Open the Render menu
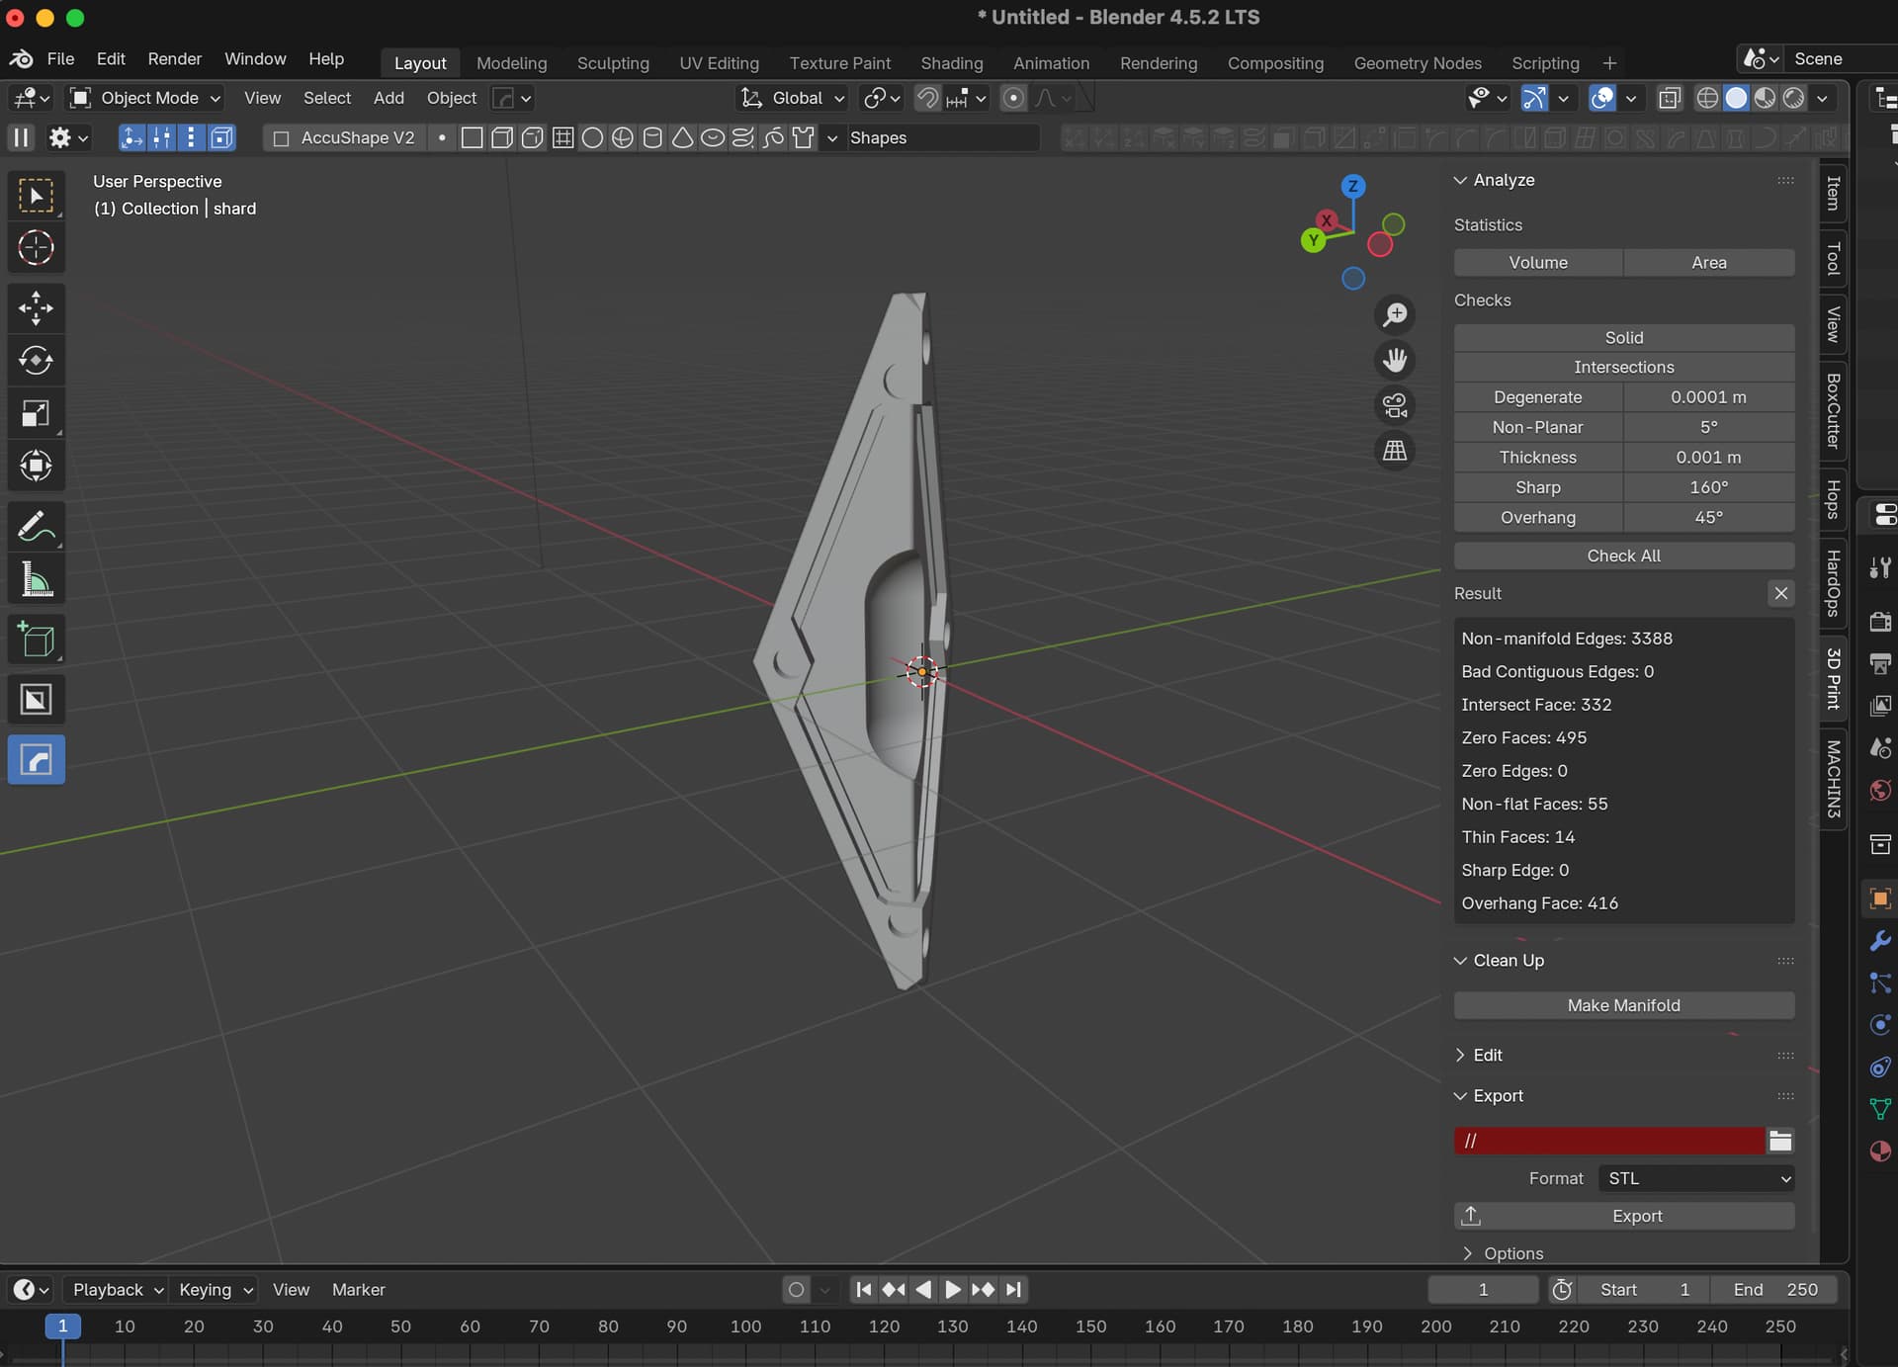The height and width of the screenshot is (1367, 1898). click(x=174, y=58)
